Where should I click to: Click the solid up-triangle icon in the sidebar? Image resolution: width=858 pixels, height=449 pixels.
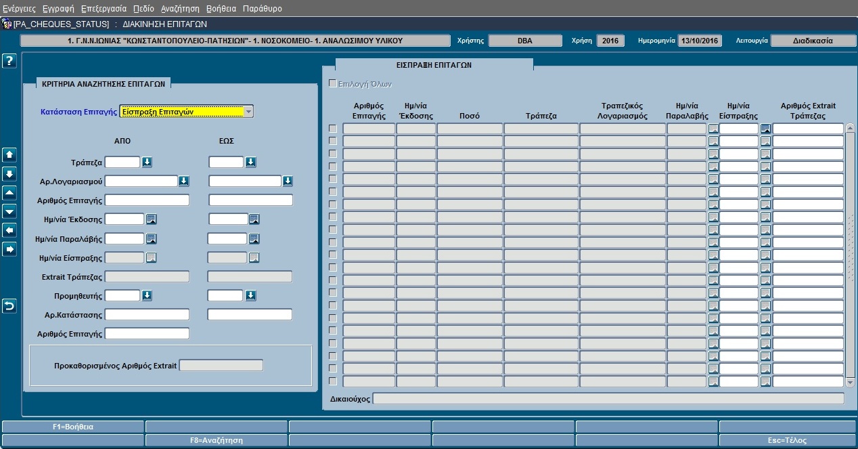click(x=9, y=192)
